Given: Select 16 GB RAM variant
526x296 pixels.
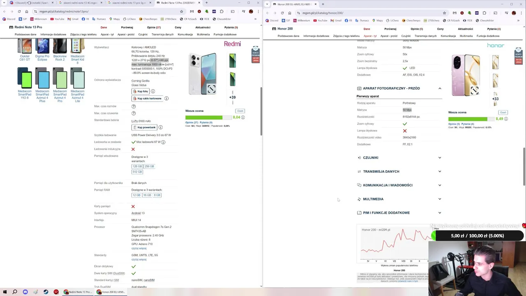Looking at the screenshot, I should point(147,195).
